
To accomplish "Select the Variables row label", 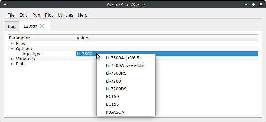I will pyautogui.click(x=25, y=59).
